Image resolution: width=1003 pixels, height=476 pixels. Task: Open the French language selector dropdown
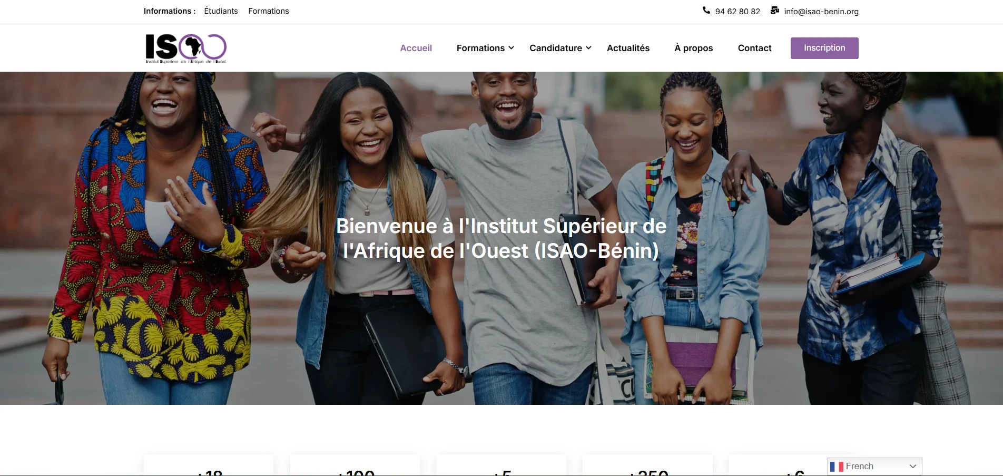pos(874,467)
